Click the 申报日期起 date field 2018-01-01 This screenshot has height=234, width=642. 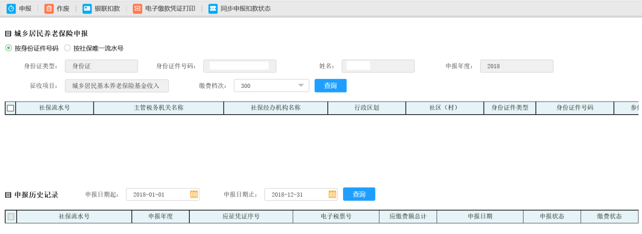point(162,194)
